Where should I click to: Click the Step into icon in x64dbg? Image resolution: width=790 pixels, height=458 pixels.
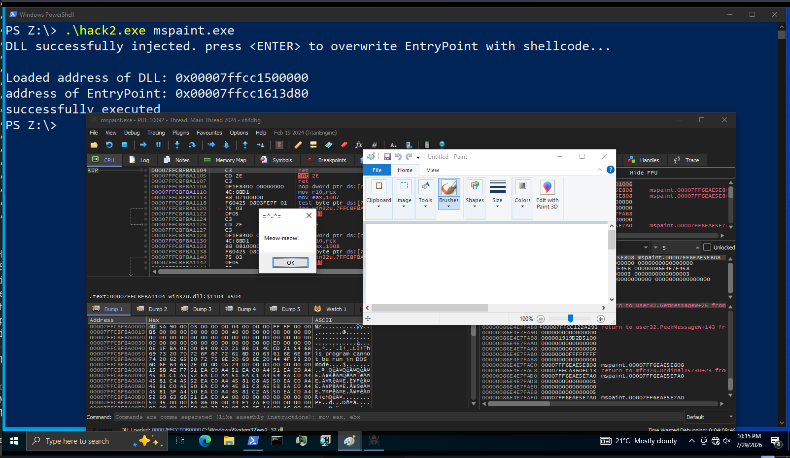[x=177, y=145]
